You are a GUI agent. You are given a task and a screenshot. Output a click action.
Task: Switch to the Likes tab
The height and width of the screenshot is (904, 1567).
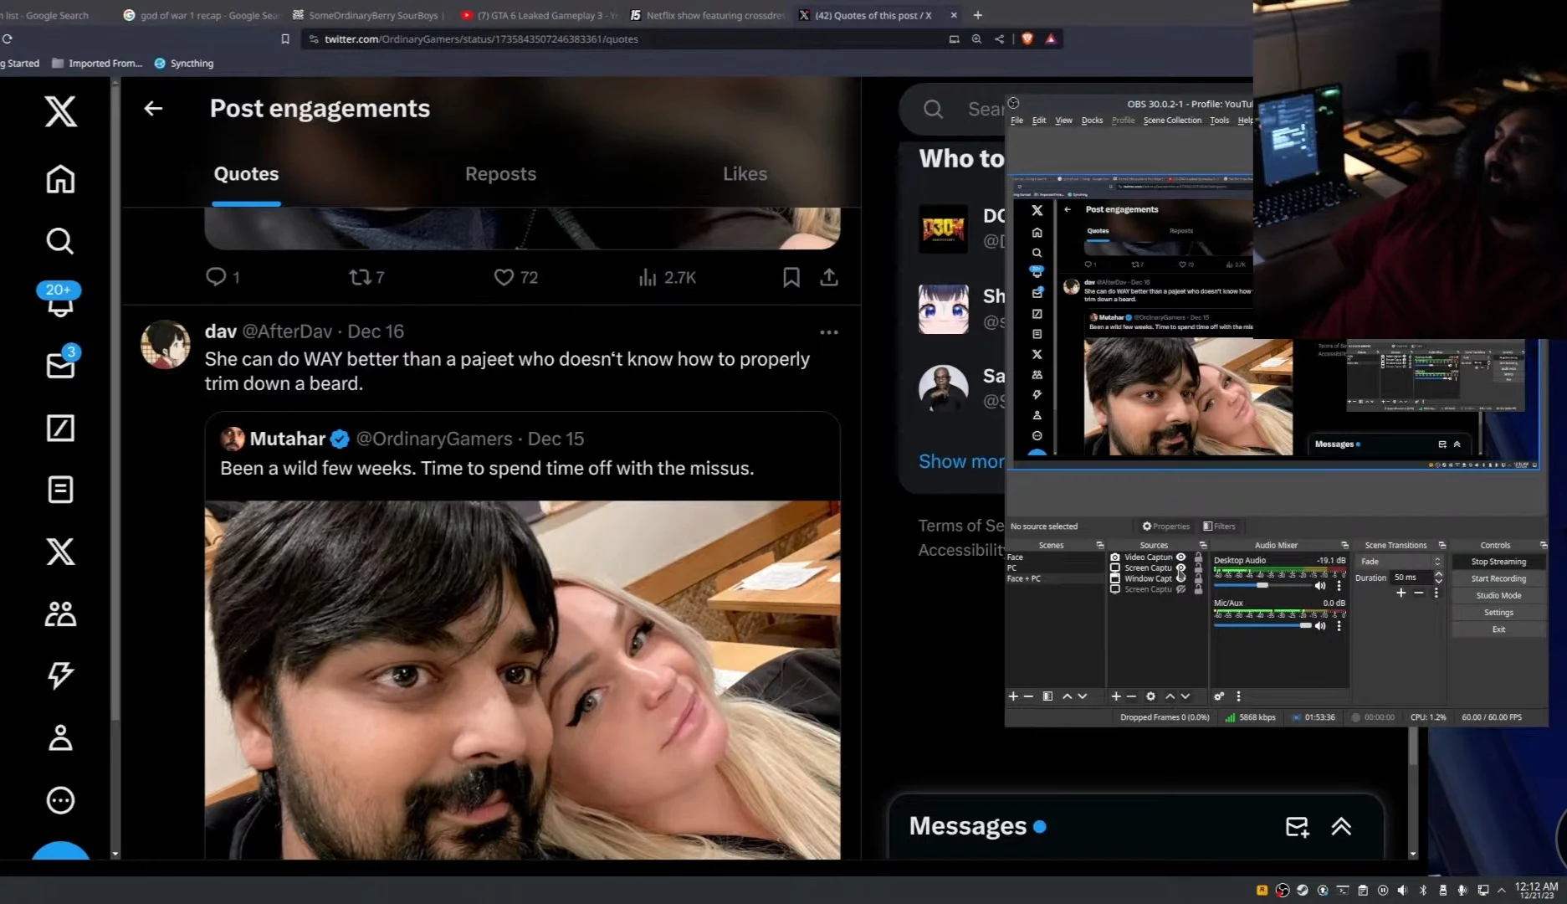pos(745,174)
